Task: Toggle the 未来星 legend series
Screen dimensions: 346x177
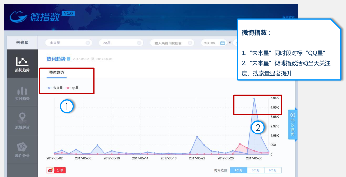Action: (55, 88)
